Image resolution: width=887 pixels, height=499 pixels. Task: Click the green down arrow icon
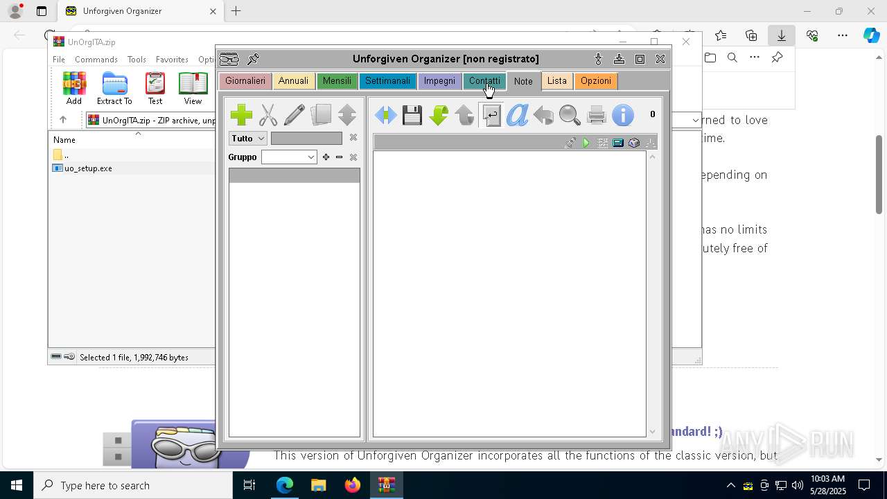tap(439, 115)
